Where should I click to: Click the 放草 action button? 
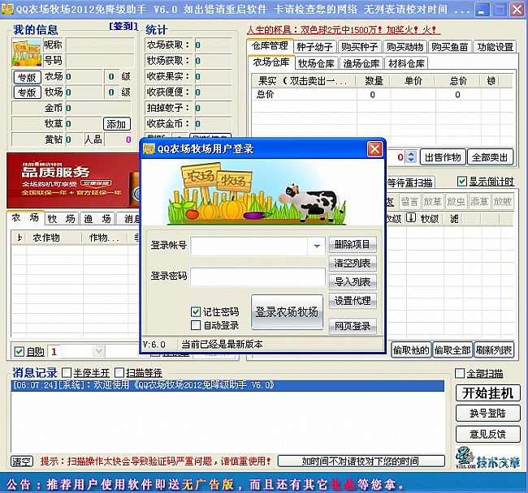[x=433, y=201]
